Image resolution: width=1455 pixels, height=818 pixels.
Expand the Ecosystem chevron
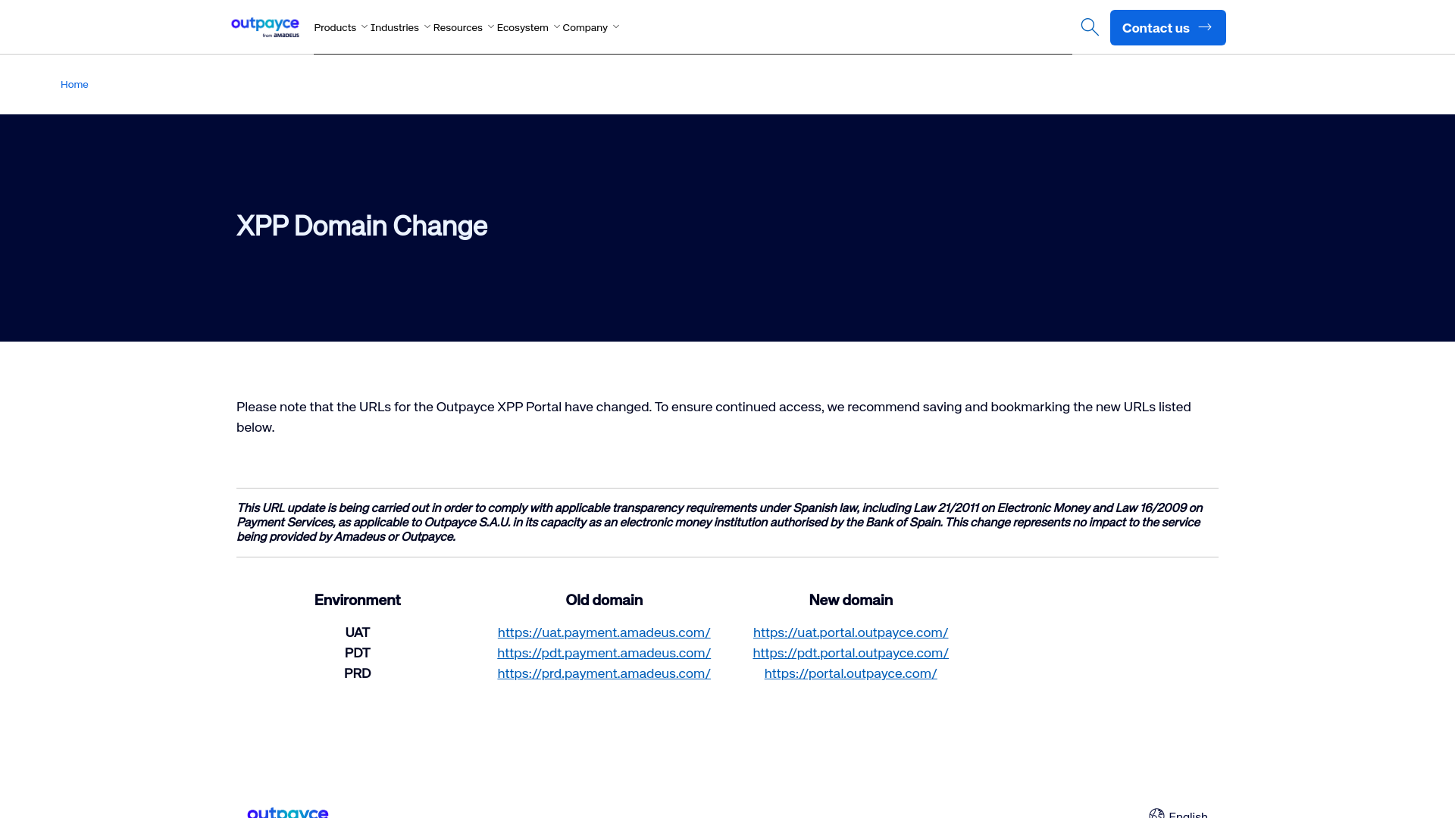tap(557, 27)
